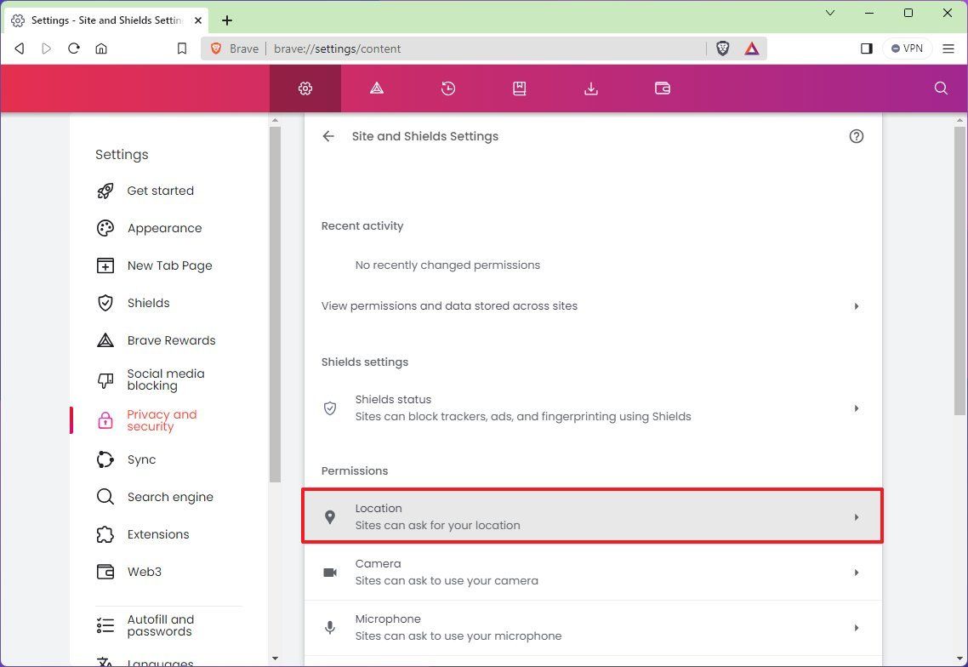Image resolution: width=968 pixels, height=667 pixels.
Task: Switch to the Extensions settings section
Action: (x=158, y=534)
